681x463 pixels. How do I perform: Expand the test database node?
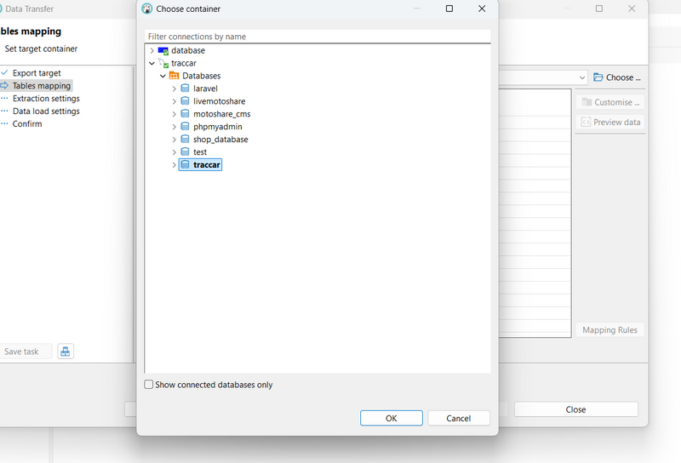174,152
